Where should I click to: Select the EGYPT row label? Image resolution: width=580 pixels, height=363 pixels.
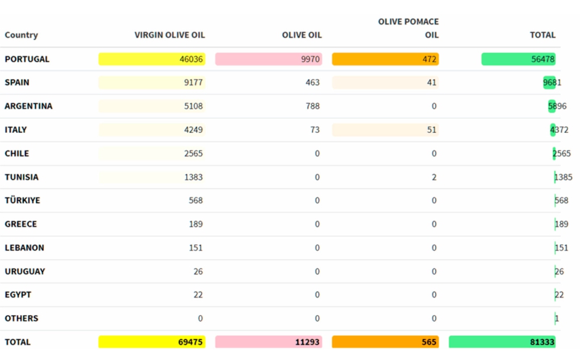pyautogui.click(x=18, y=295)
